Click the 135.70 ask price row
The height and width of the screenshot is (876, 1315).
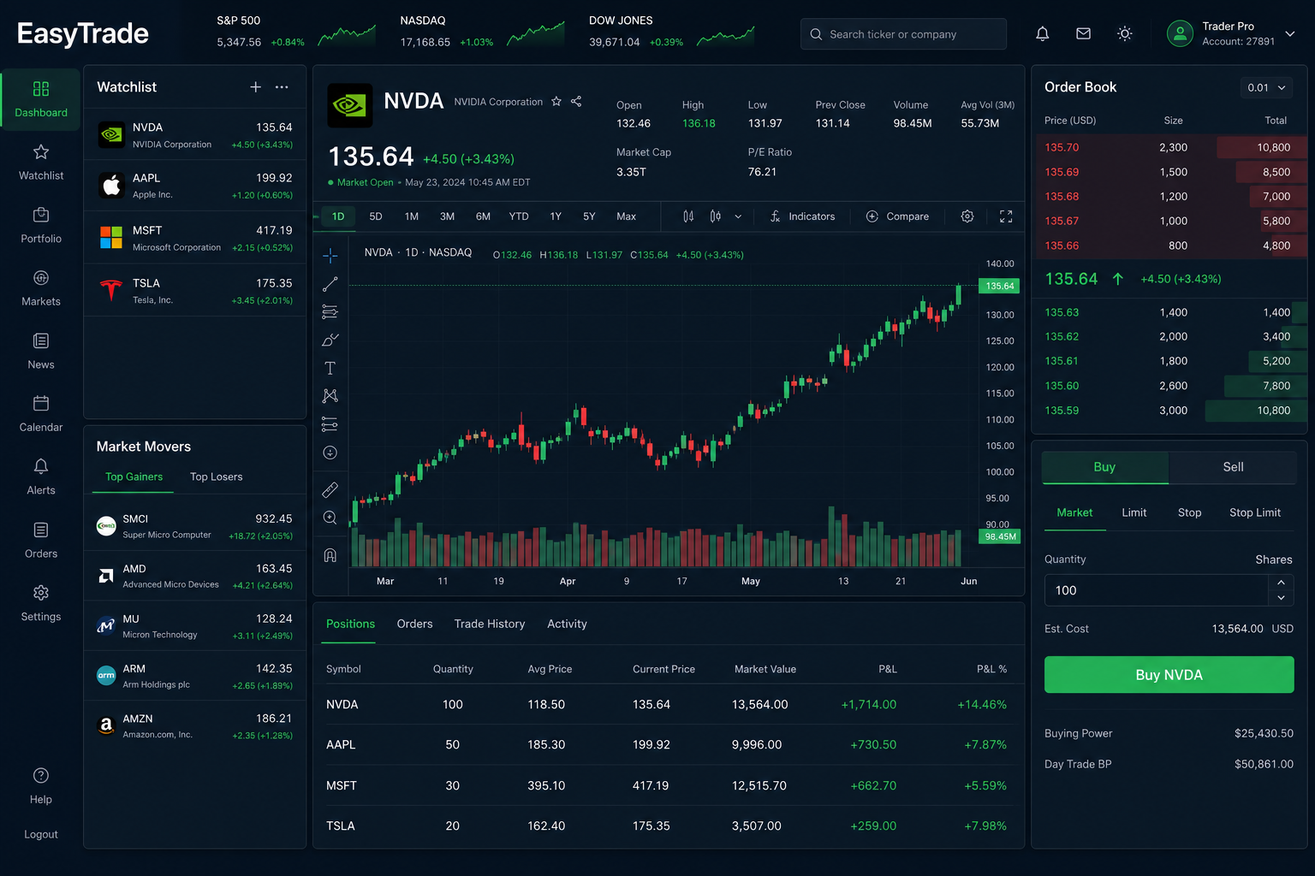1169,147
